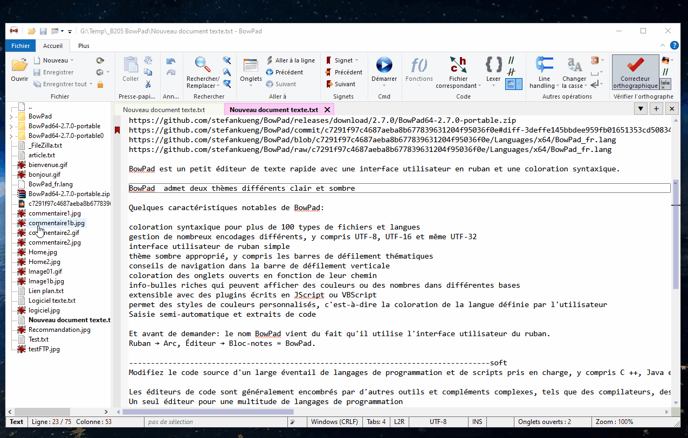Click the lock icon in Fichier group
Screen dimensions: 688x438
(x=100, y=84)
